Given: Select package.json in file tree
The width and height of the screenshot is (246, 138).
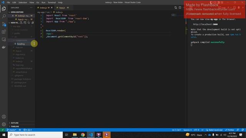Looking at the screenshot, I should click(21, 82).
